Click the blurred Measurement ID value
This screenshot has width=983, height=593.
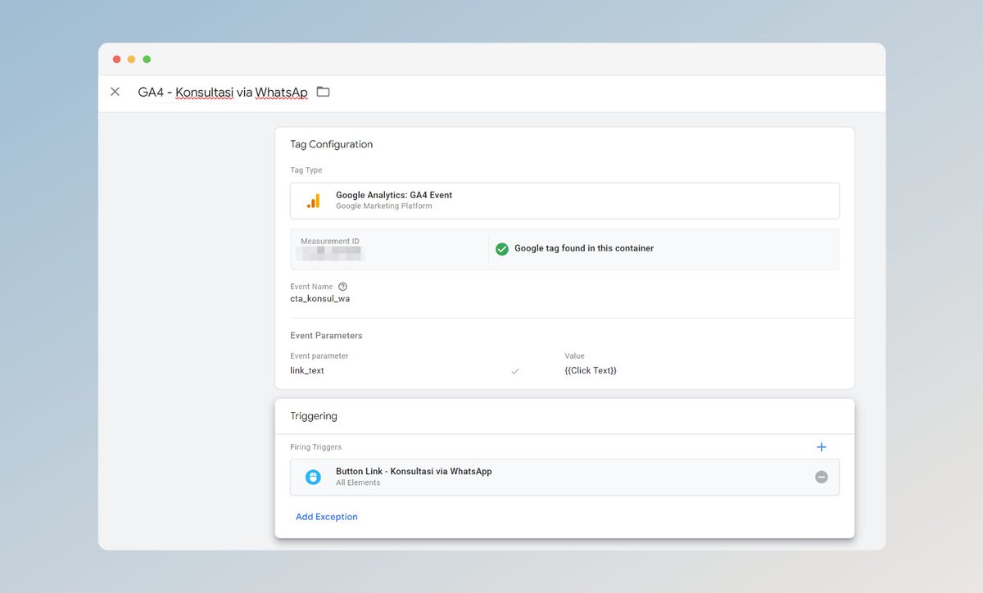pyautogui.click(x=331, y=253)
